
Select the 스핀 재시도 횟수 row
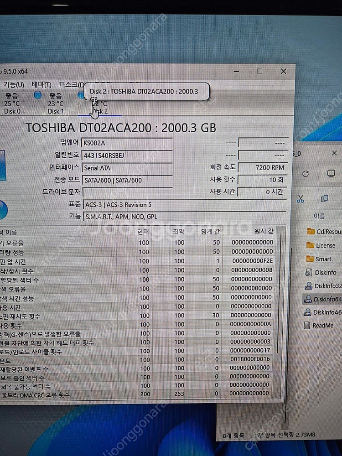(x=137, y=316)
